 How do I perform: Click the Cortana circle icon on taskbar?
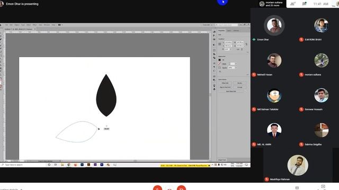pos(49,165)
